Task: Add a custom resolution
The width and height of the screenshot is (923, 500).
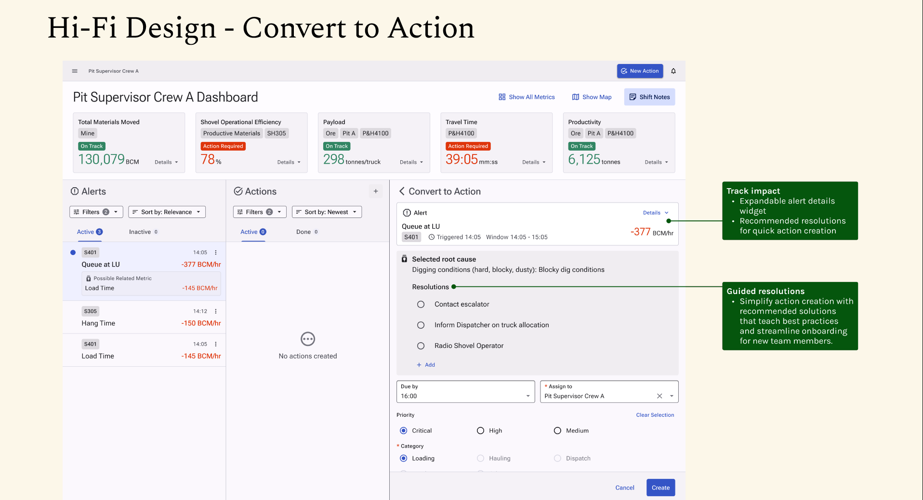Action: (426, 365)
